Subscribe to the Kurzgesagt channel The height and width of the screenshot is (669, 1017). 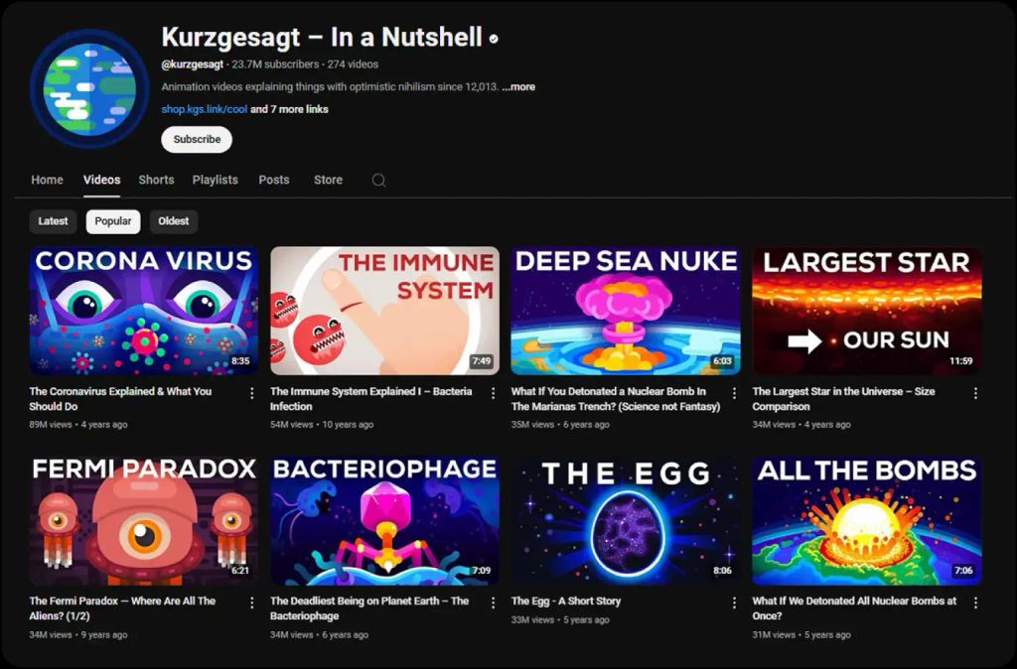pyautogui.click(x=197, y=139)
